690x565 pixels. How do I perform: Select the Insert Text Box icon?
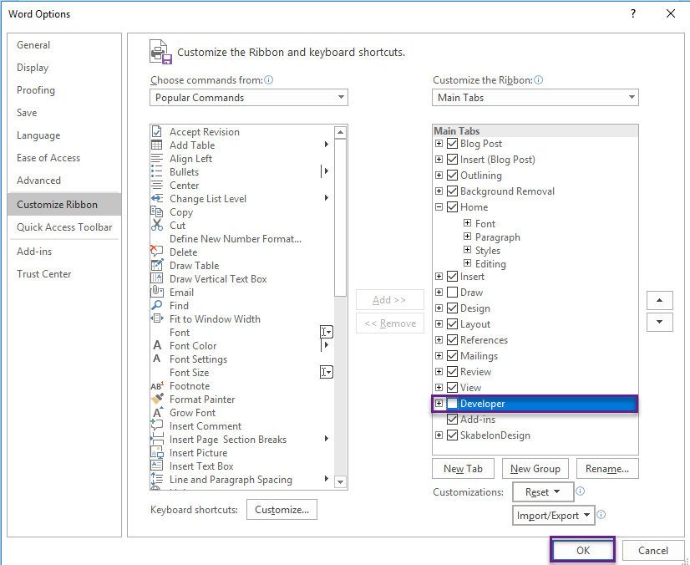[157, 466]
